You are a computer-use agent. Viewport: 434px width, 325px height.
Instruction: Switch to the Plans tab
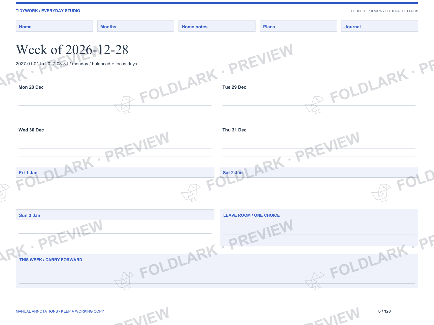click(298, 26)
